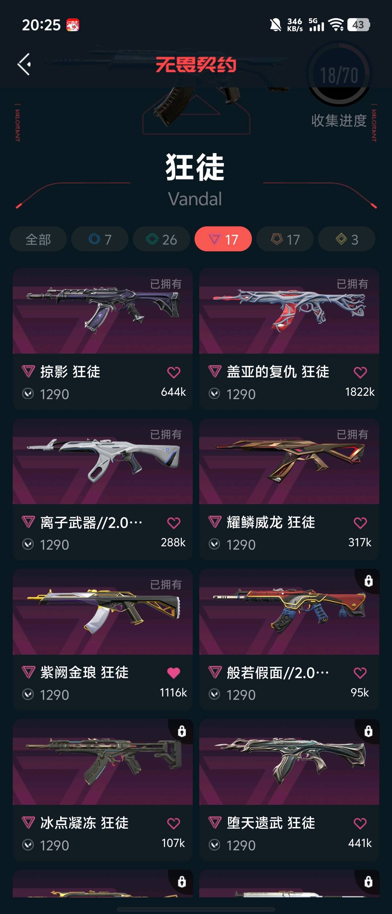Tap lock icon on 堕天遗武 card
The width and height of the screenshot is (392, 914).
(x=368, y=731)
